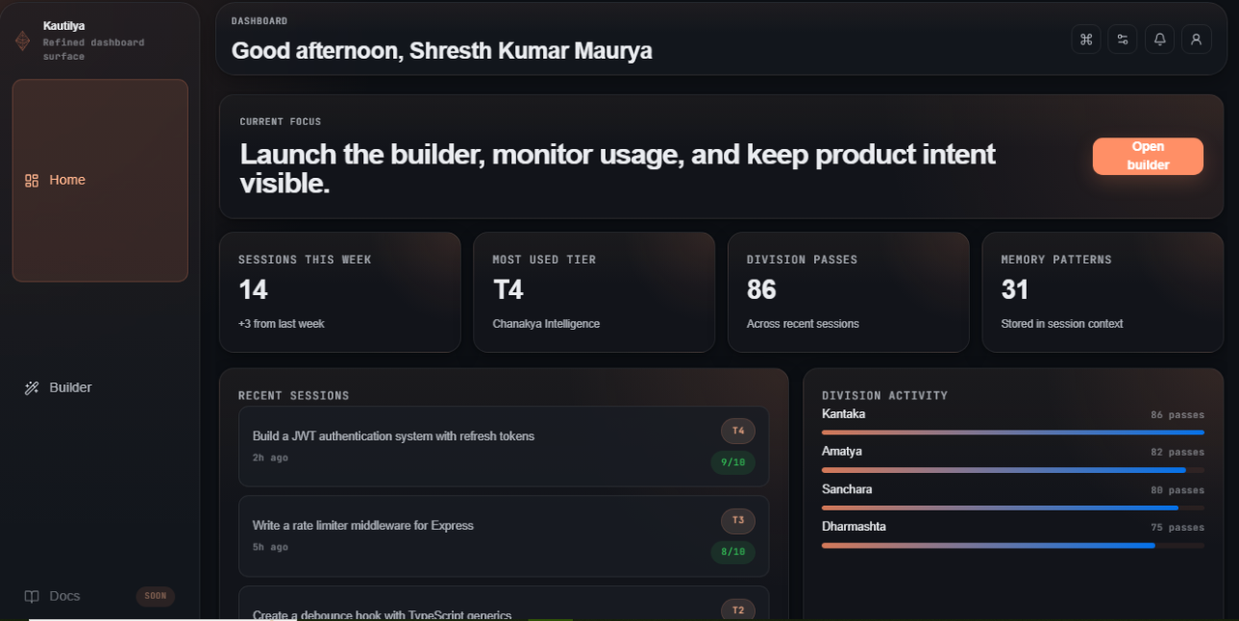Click the Dharmashta progress bar
This screenshot has width=1239, height=621.
(x=1013, y=546)
